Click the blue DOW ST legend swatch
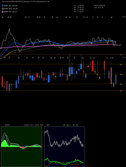This screenshot has width=126, height=167. click(3, 6)
